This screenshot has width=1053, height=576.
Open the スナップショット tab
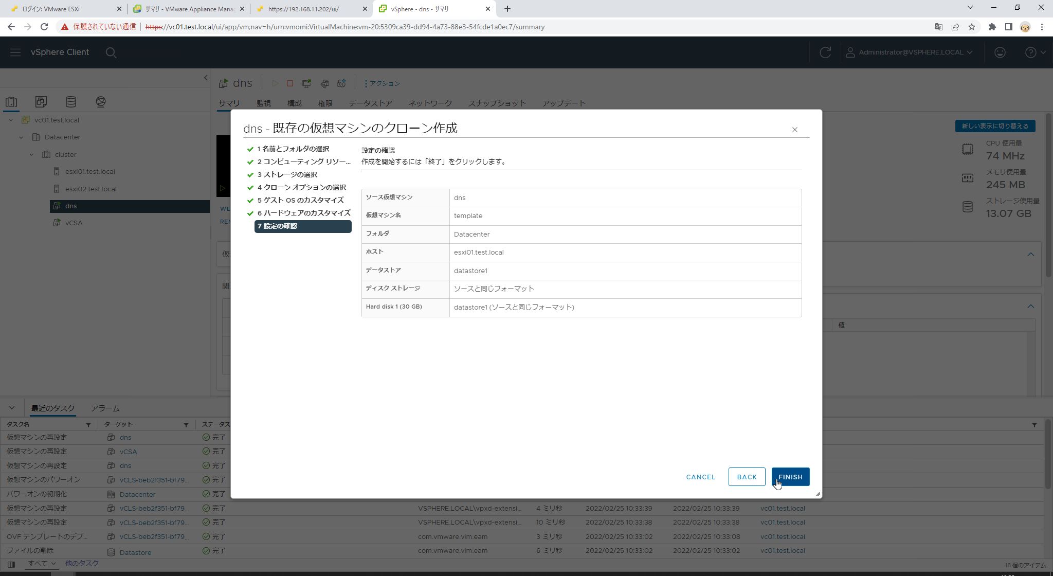click(497, 103)
